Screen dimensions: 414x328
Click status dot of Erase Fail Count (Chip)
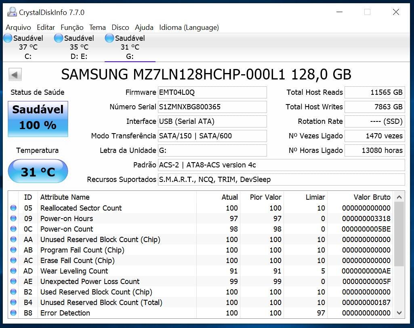click(13, 261)
